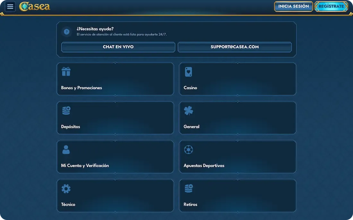Click the Casea logo
353x220 pixels.
tap(35, 6)
